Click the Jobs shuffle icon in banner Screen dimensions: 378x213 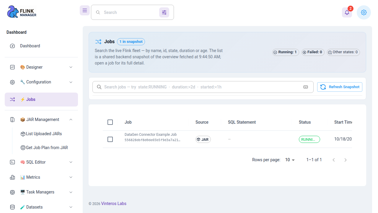(x=98, y=42)
